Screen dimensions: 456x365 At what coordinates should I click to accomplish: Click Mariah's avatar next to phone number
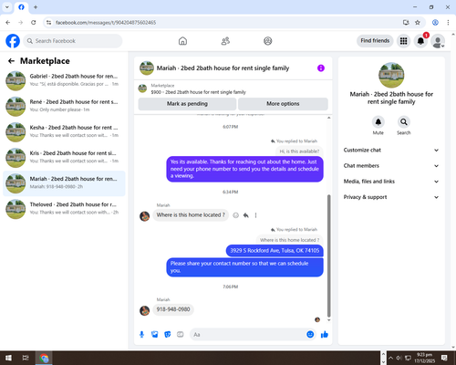tap(144, 310)
